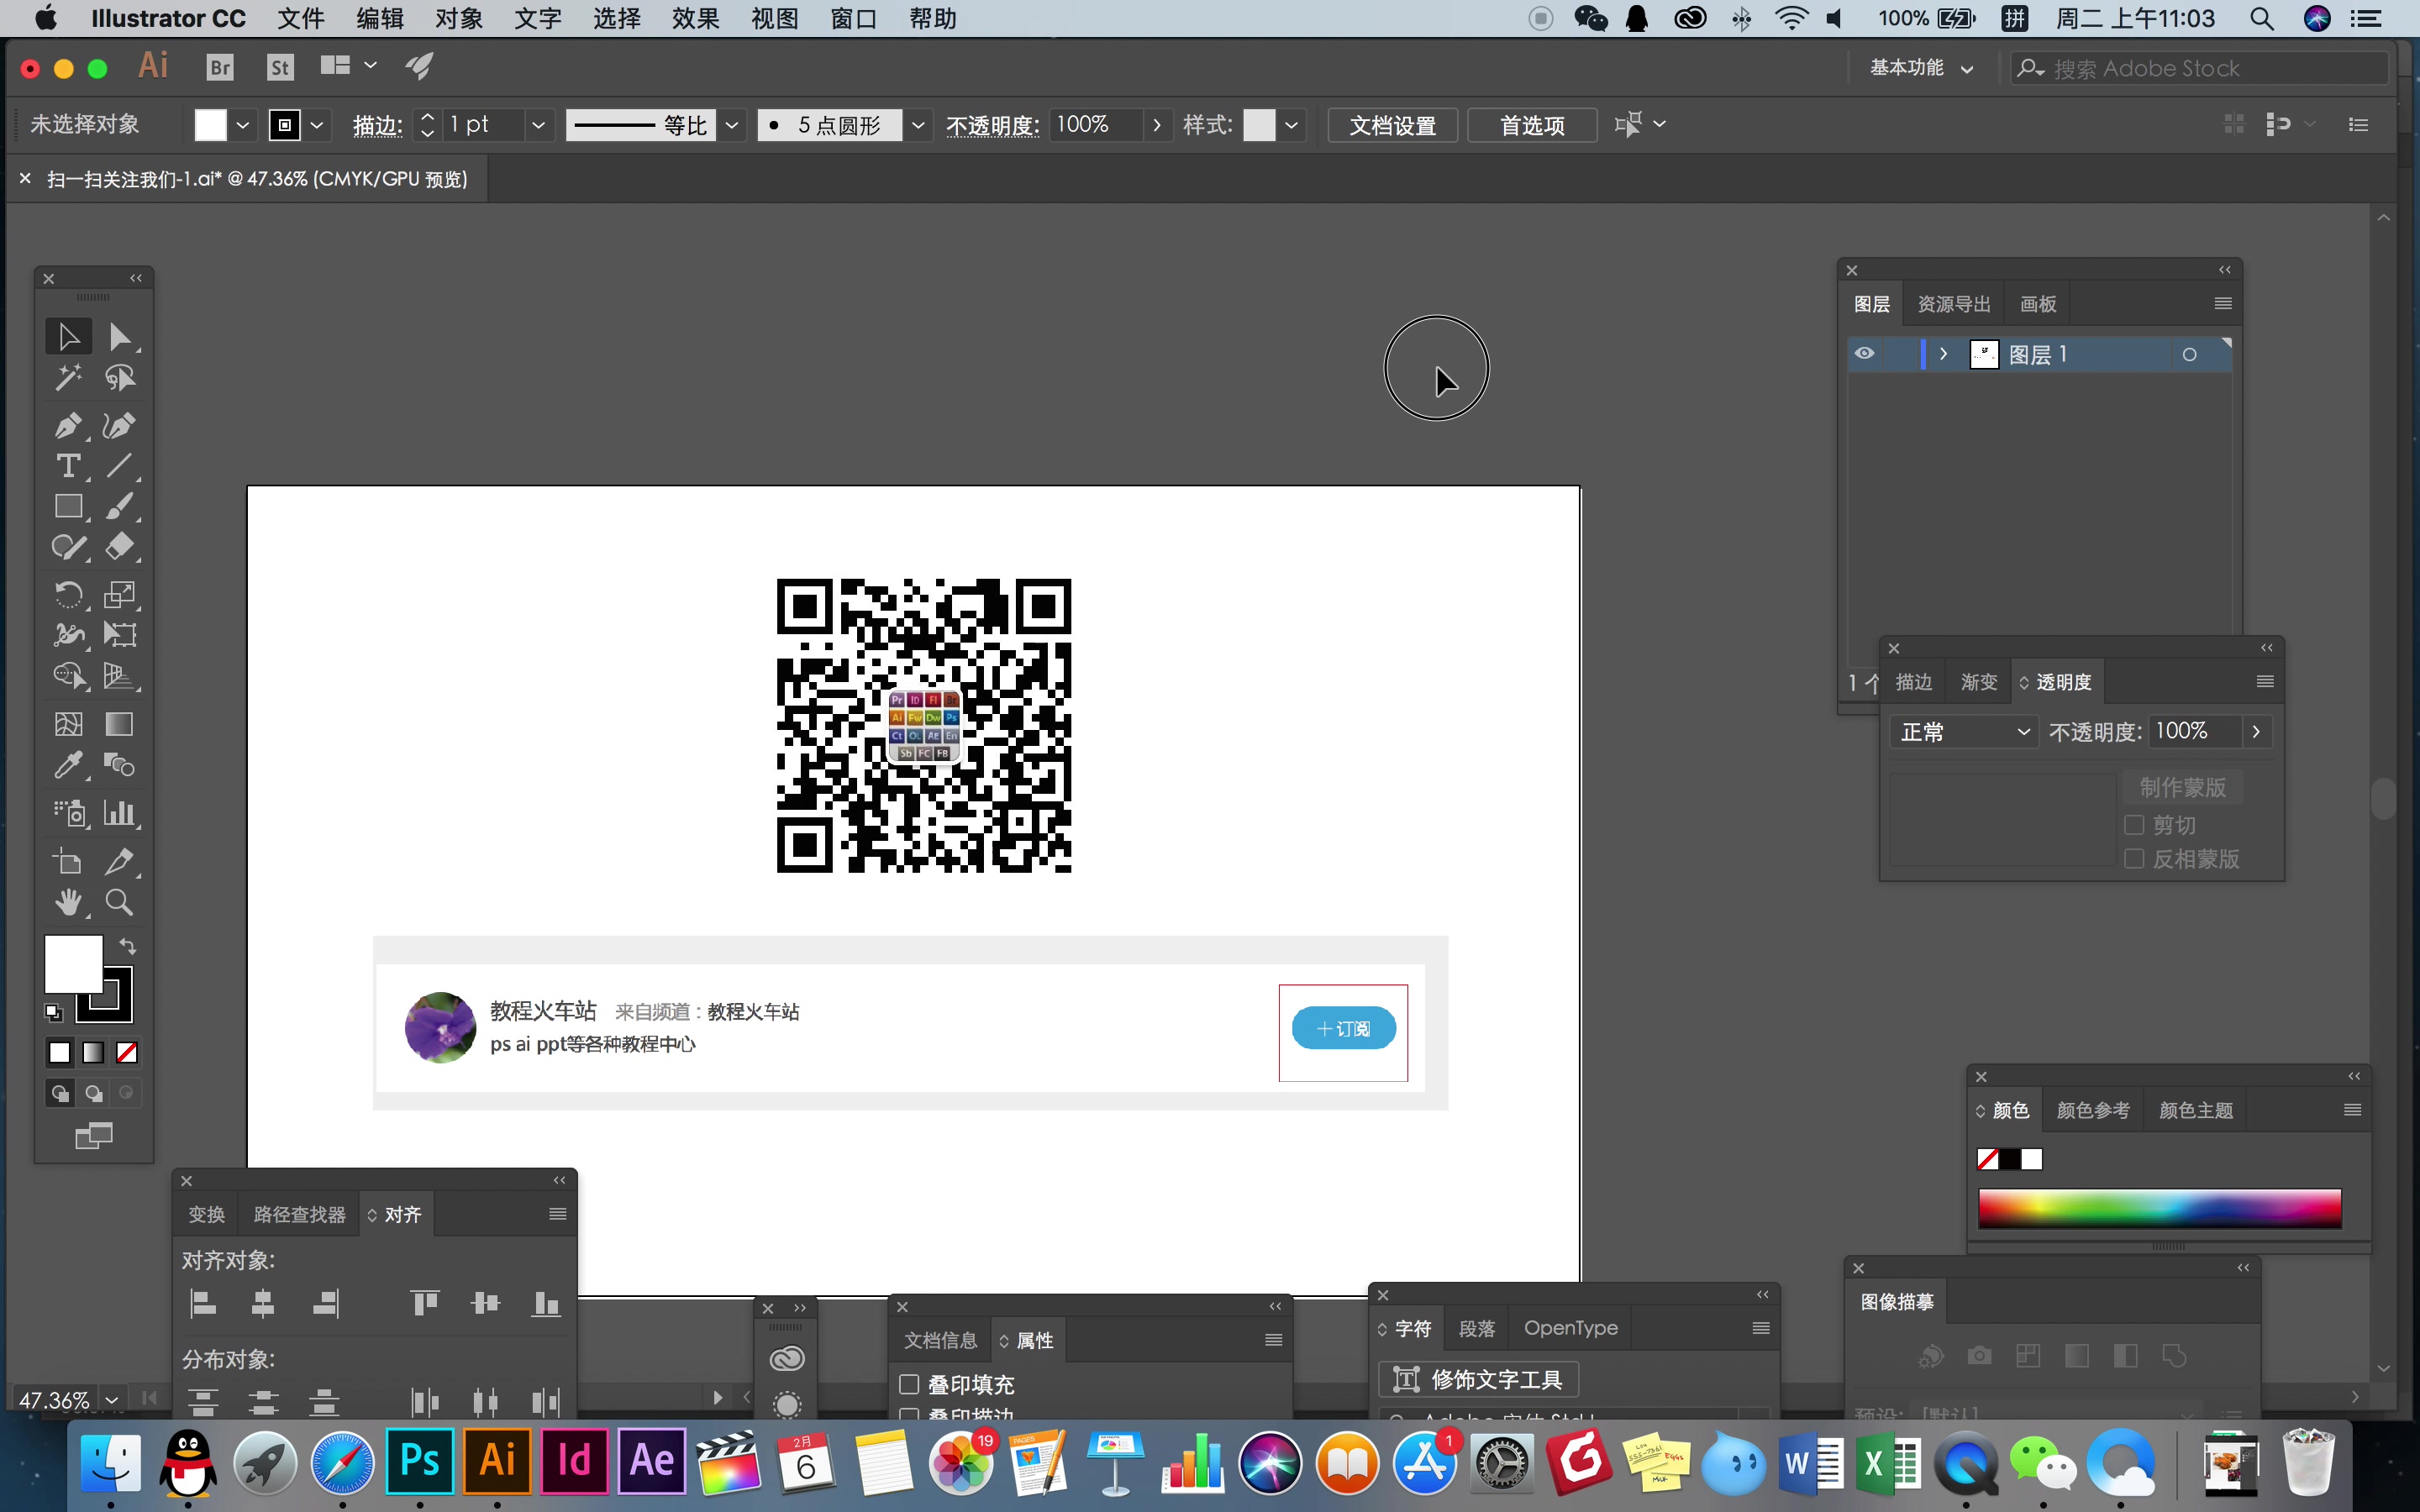Screen dimensions: 2420x1512
Task: Select the Magic Wand tool
Action: point(68,378)
